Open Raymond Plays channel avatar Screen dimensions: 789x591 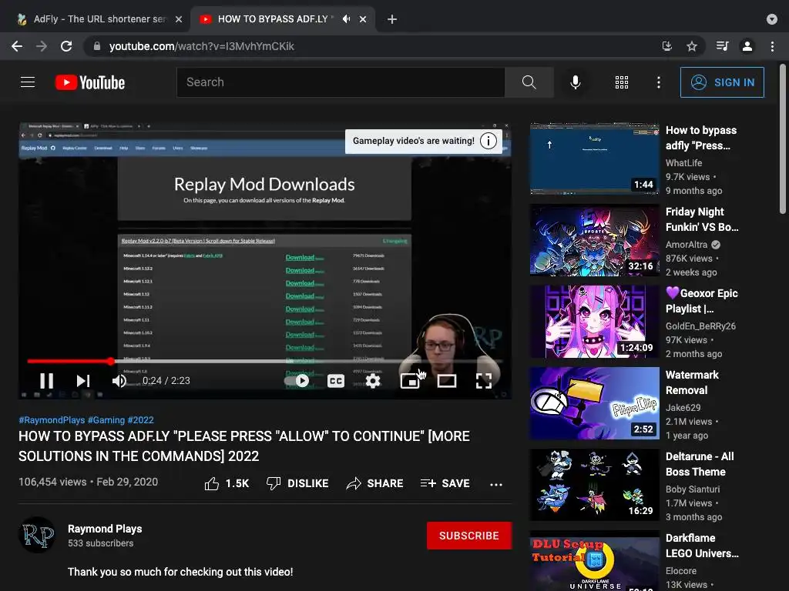pyautogui.click(x=37, y=535)
